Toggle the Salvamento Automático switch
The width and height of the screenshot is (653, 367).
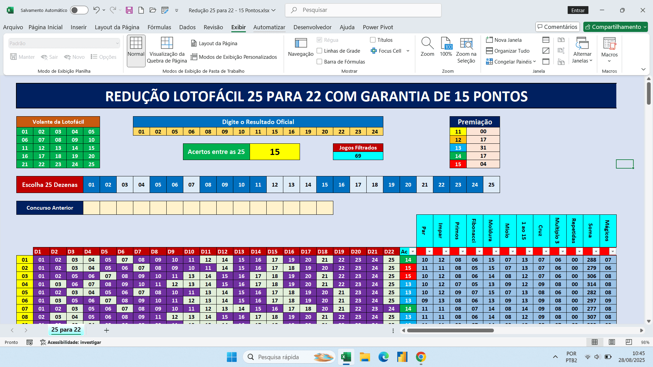tap(79, 10)
